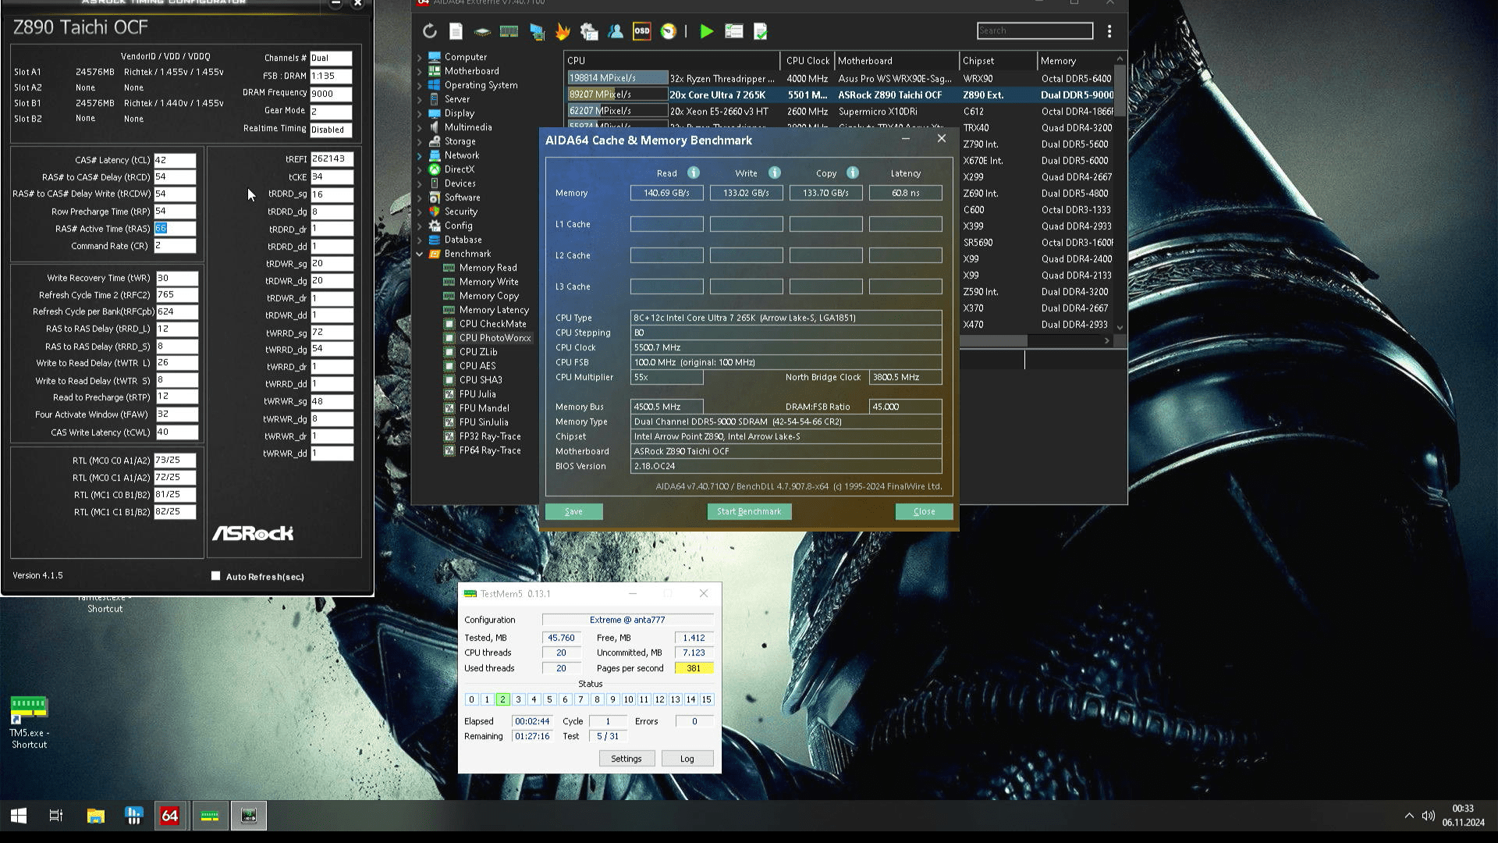Launch the system stability test flame icon
Screen dimensions: 1498x843
point(563,31)
